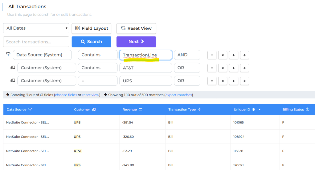
Task: Open the All Dates dropdown
Action: pos(36,28)
